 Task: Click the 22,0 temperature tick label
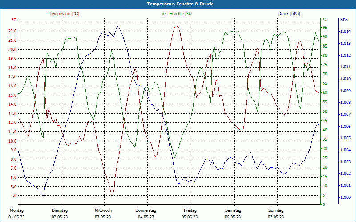12,31
